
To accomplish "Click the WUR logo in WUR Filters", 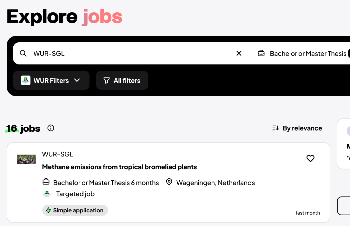I will coord(26,80).
